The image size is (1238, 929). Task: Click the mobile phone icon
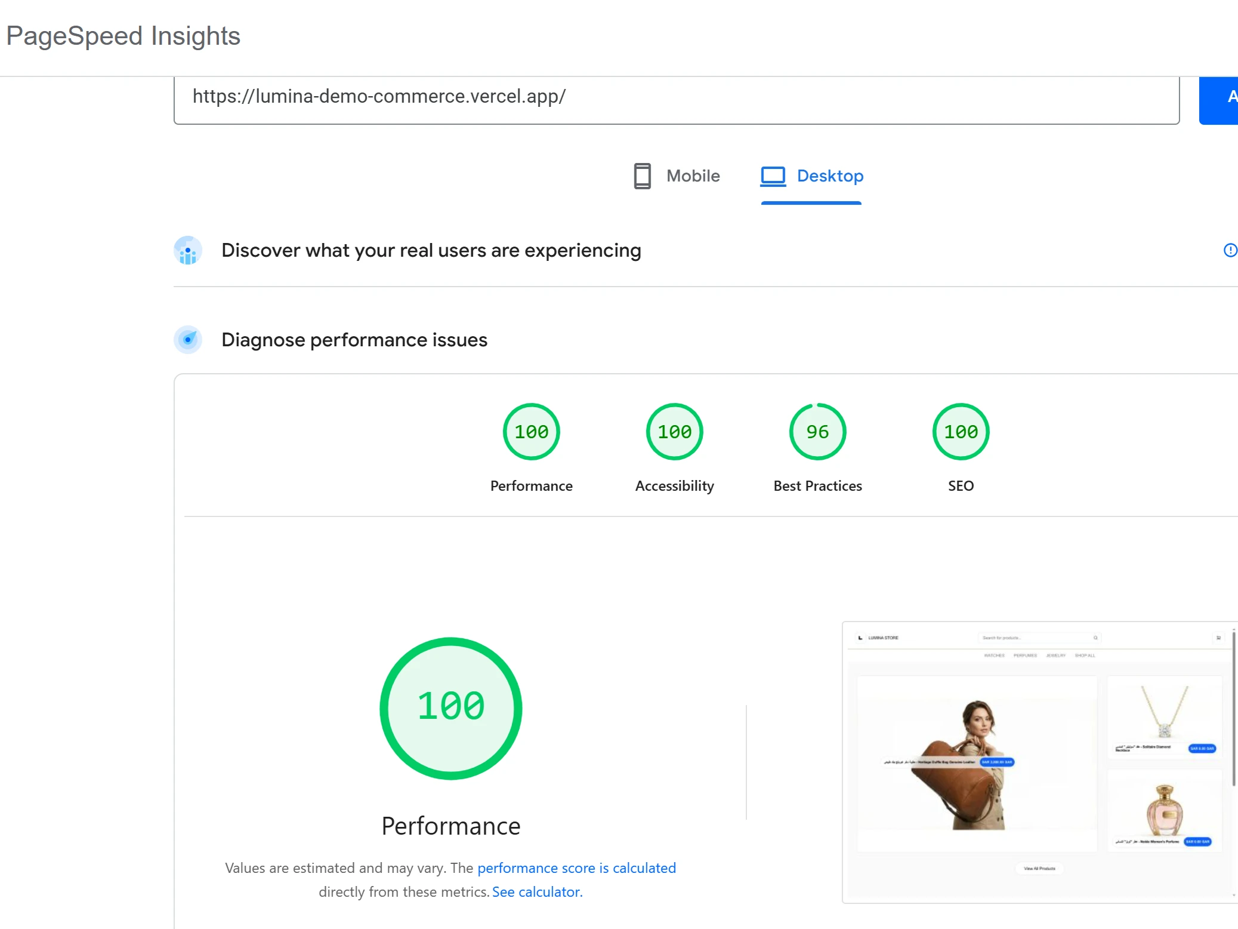[x=642, y=176]
